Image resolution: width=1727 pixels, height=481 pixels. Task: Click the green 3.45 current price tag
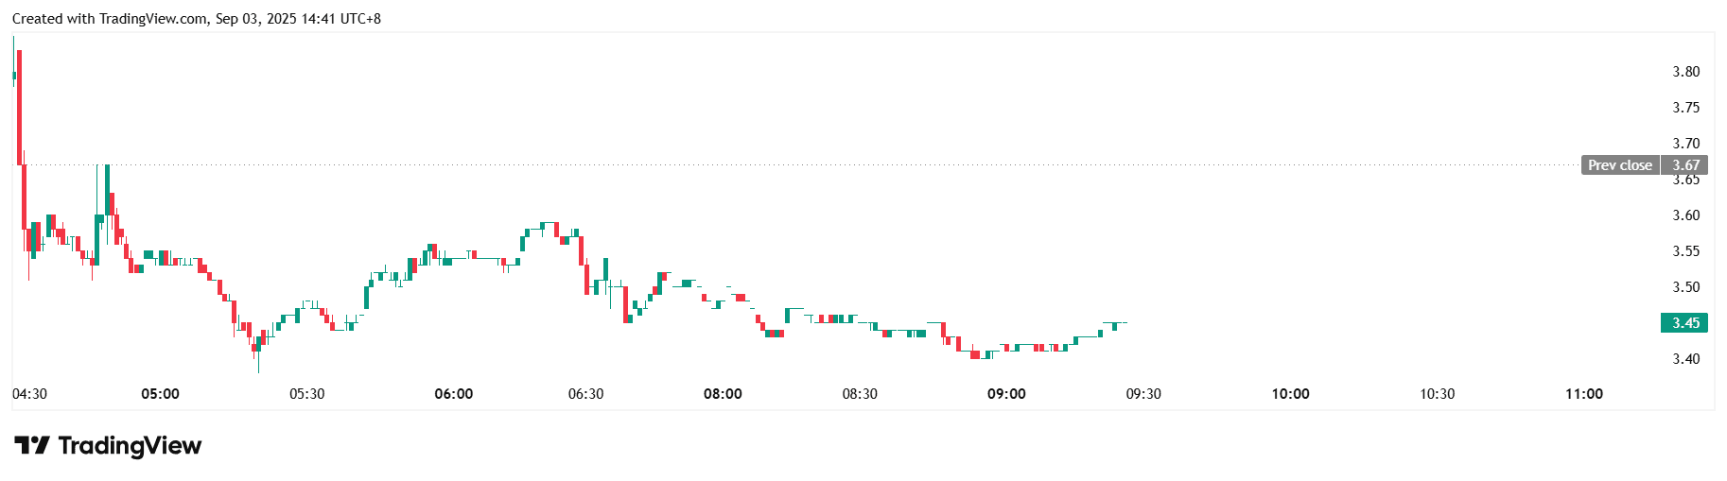(x=1684, y=323)
